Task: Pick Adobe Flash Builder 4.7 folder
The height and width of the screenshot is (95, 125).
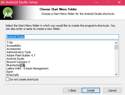Action: [x=21, y=55]
